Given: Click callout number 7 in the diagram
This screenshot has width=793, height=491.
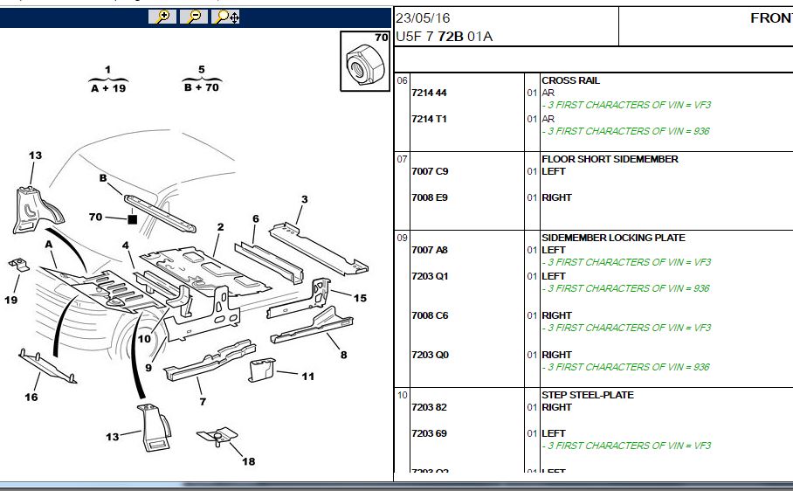Looking at the screenshot, I should click(203, 402).
